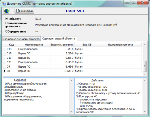150x117 pixels.
Task: Click scenario table scroll-up arrow
Action: pos(145,45)
